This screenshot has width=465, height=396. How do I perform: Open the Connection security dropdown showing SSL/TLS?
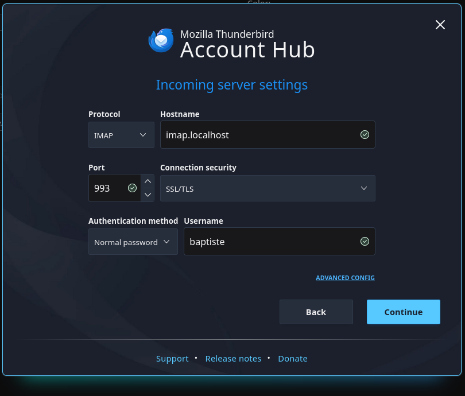[268, 188]
